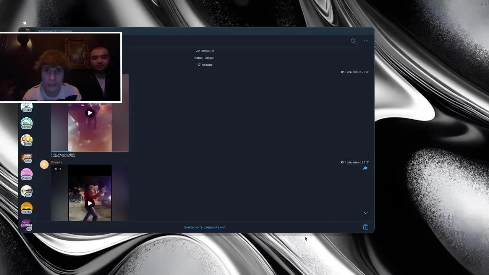Click the 17 апреля date label
This screenshot has width=489, height=275.
pos(205,65)
